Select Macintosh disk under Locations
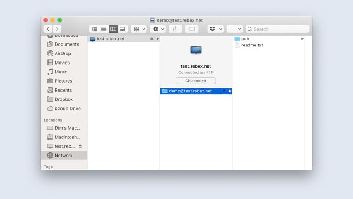Screen dimensions: 353x199 click(64, 137)
